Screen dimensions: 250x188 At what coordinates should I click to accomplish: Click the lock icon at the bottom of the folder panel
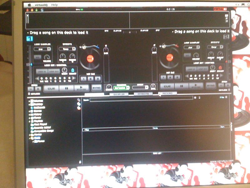click(x=80, y=162)
